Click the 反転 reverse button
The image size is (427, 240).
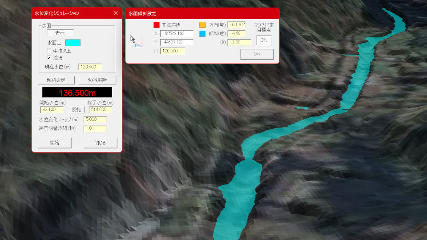point(77,110)
